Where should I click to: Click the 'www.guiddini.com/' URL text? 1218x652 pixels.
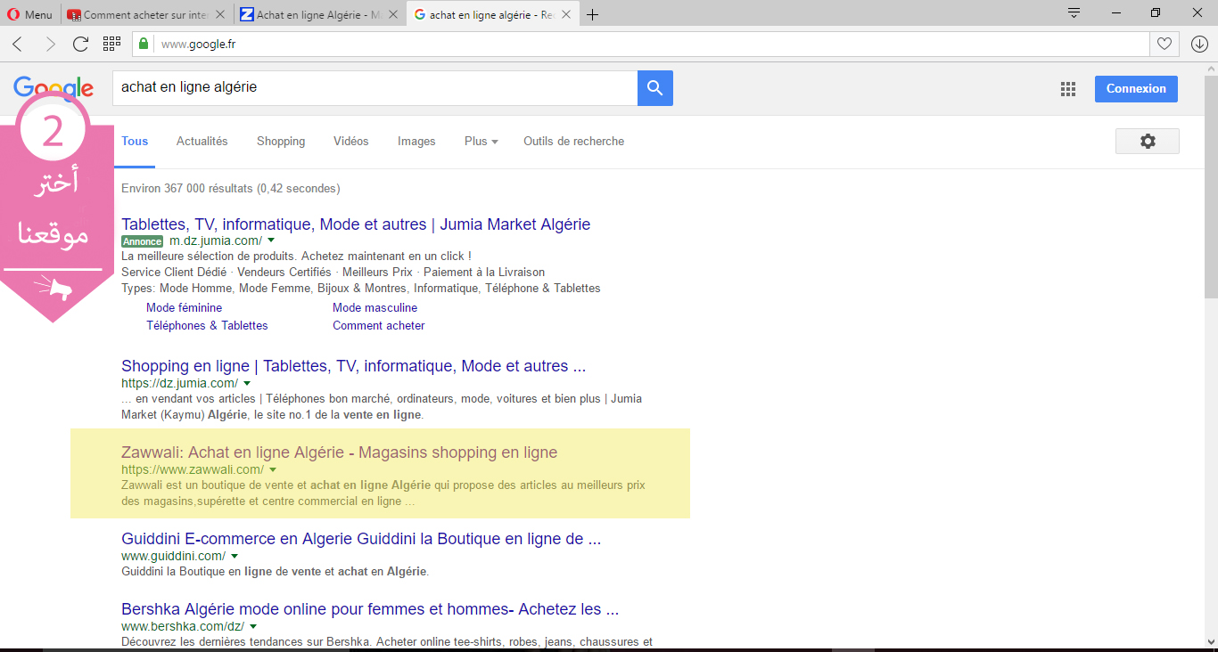173,556
